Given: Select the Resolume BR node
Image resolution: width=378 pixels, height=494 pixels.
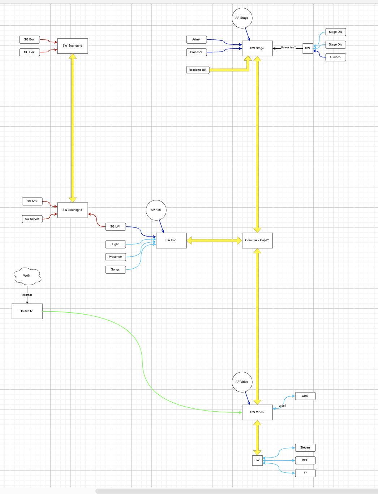Looking at the screenshot, I should [198, 70].
